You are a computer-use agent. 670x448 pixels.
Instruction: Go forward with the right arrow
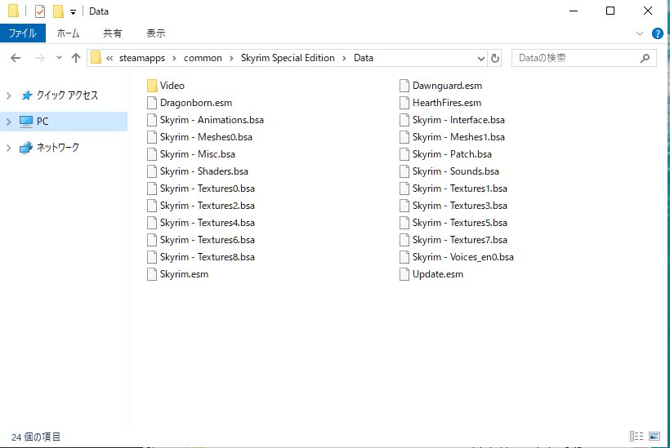coord(39,58)
